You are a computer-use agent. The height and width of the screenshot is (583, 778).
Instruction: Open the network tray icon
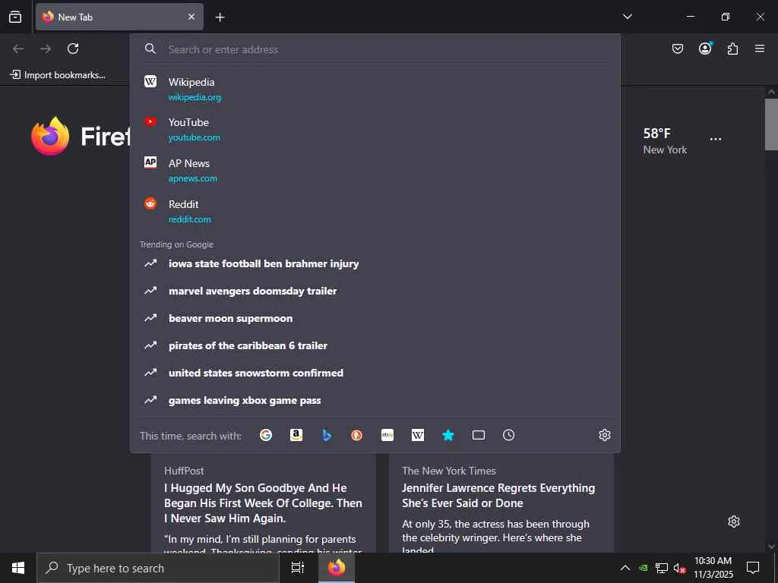click(x=662, y=568)
